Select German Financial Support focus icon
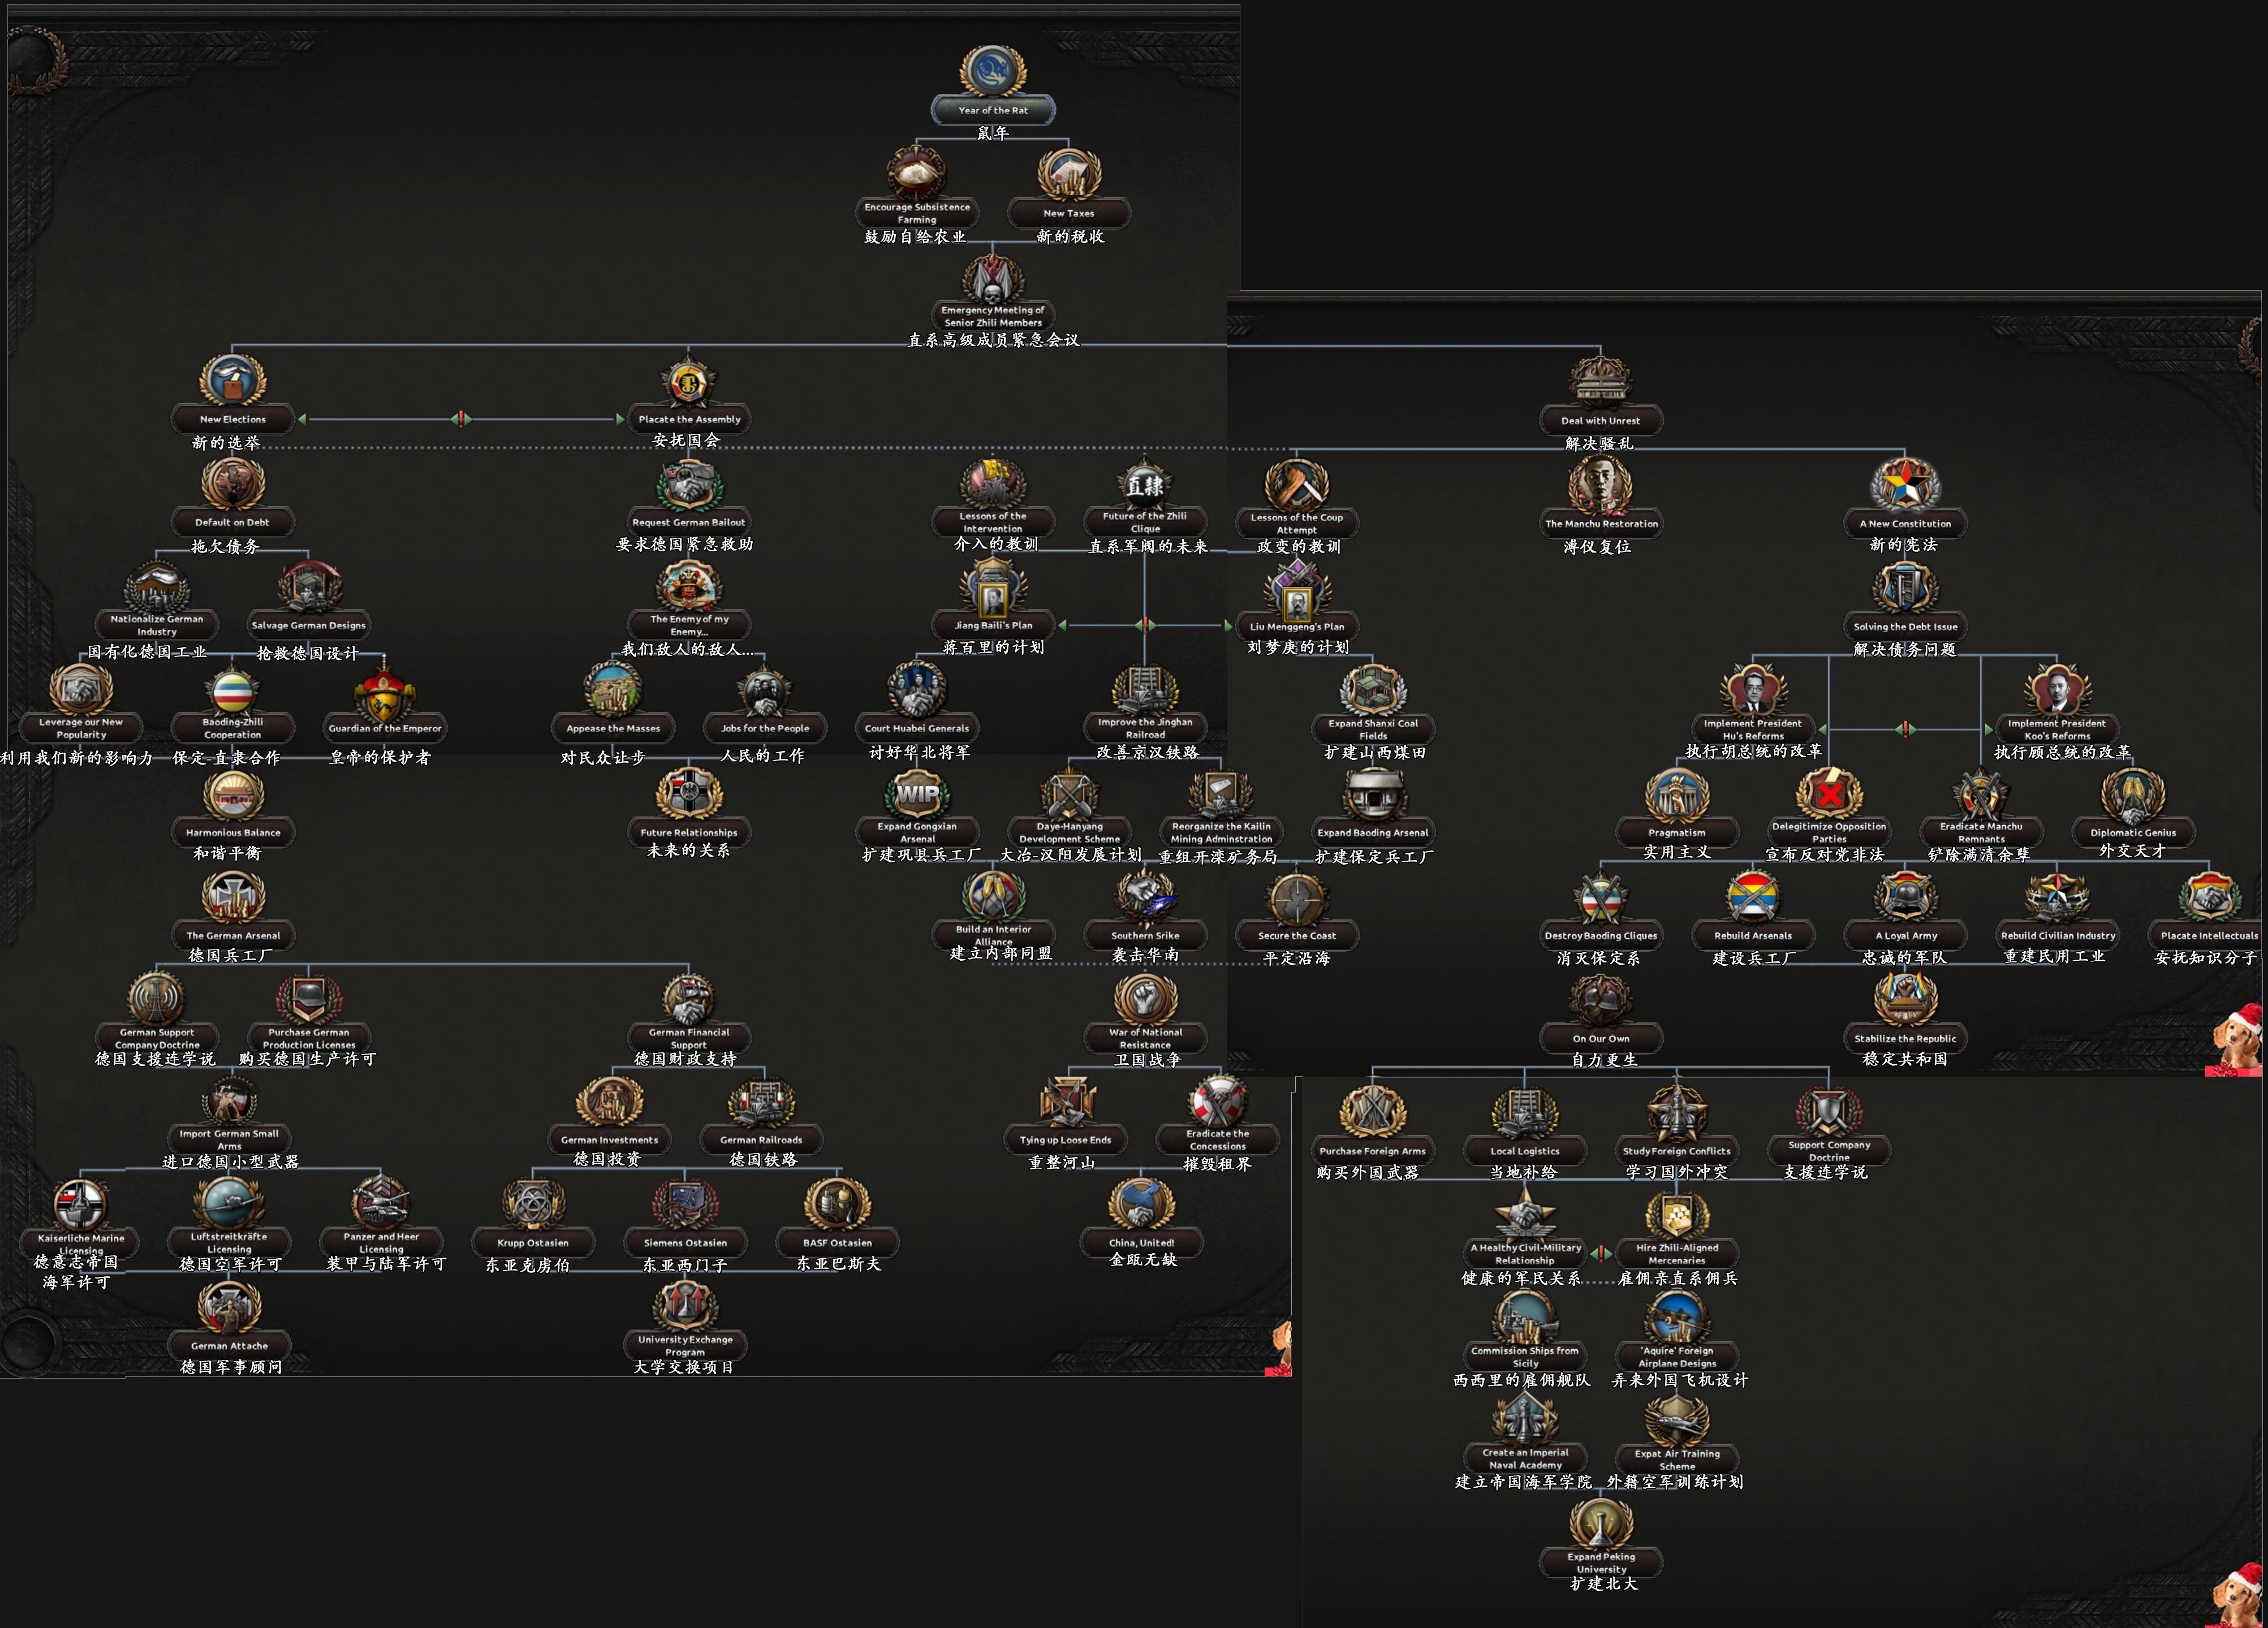The width and height of the screenshot is (2268, 1628). 689,999
